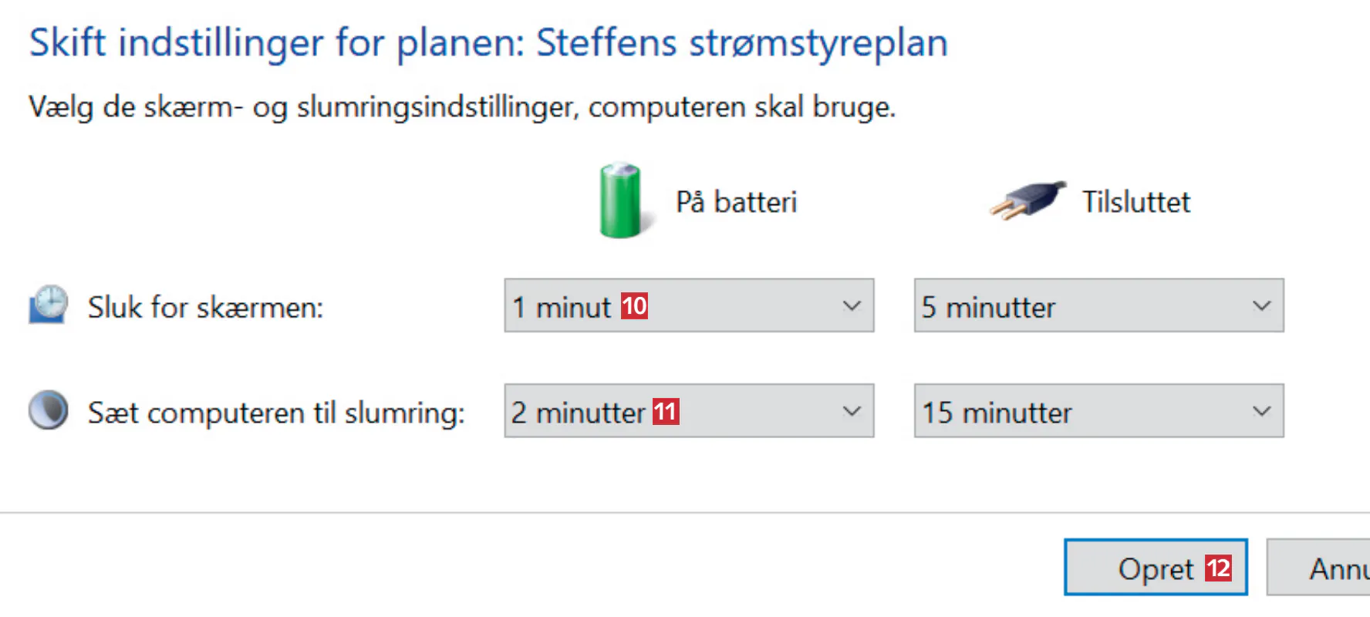
Task: Click the red number 10 badge
Action: point(634,306)
